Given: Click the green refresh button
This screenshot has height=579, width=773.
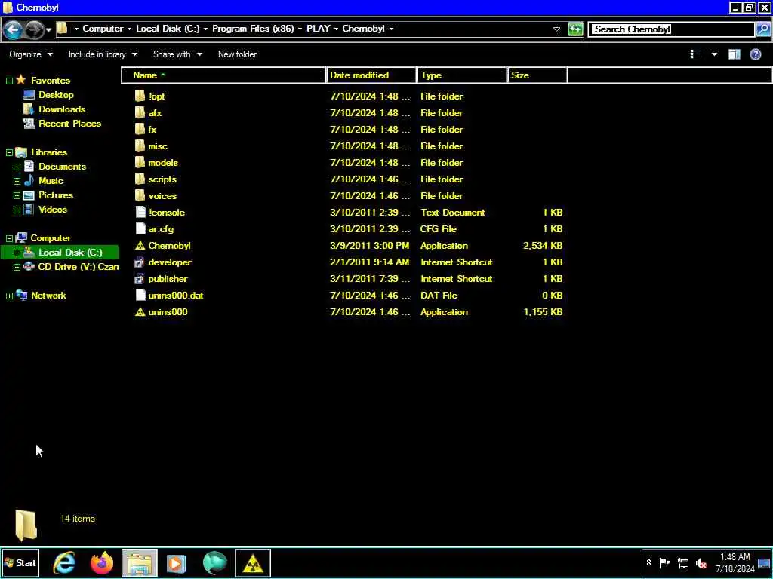Looking at the screenshot, I should (574, 29).
